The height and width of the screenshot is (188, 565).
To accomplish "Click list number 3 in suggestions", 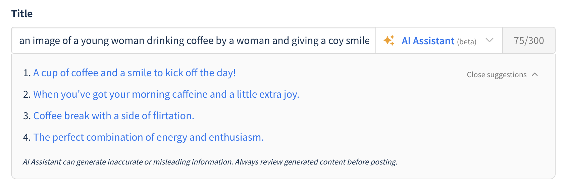I will 27,116.
